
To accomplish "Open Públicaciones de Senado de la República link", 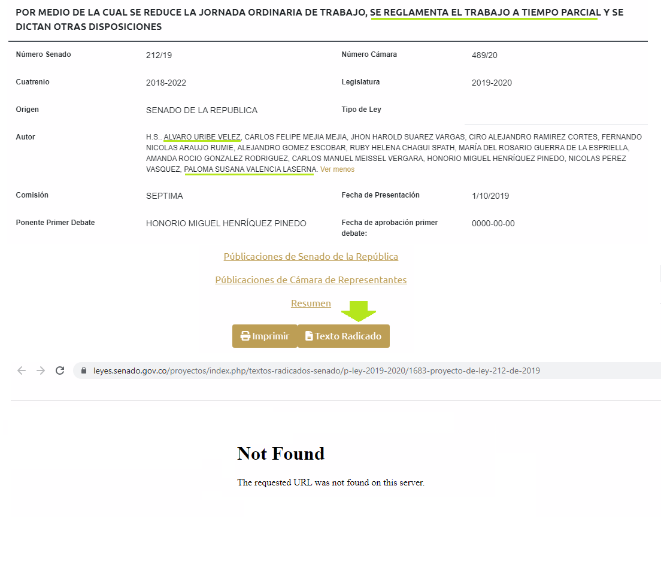I will [311, 256].
